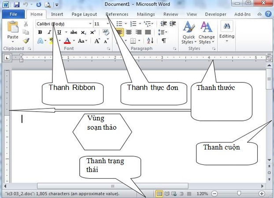The width and height of the screenshot is (274, 198).
Task: Click Change Styles button
Action: tap(207, 32)
